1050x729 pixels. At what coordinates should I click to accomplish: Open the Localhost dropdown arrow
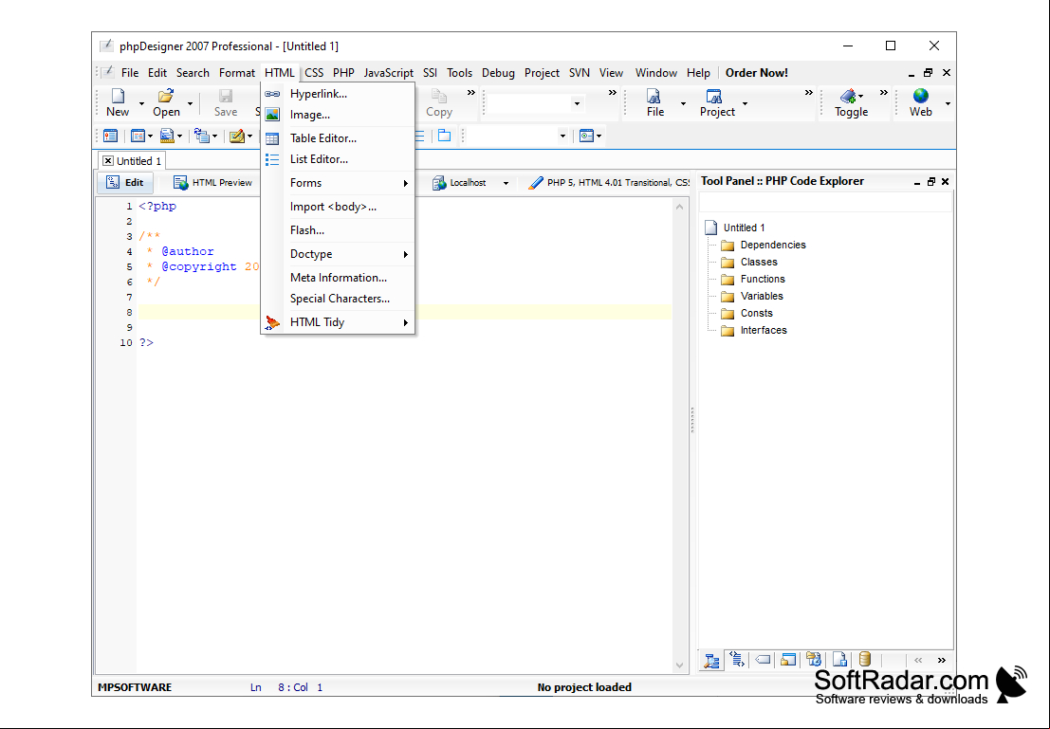click(506, 183)
